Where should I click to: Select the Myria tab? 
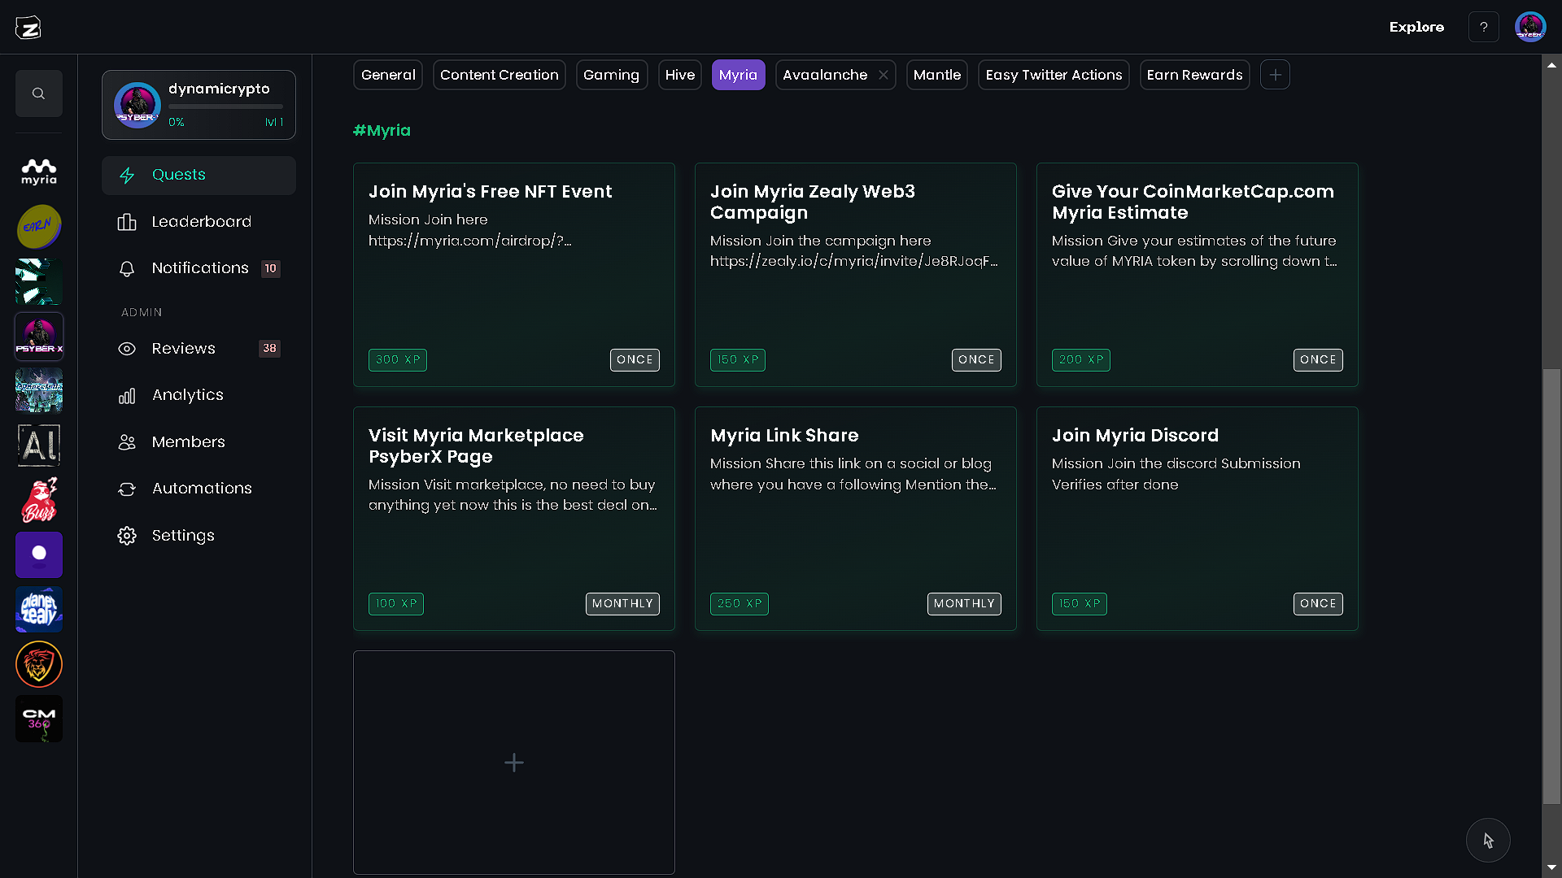(739, 75)
